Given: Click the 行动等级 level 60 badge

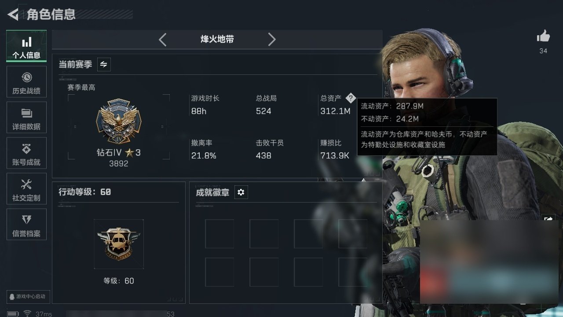Looking at the screenshot, I should coord(119,244).
